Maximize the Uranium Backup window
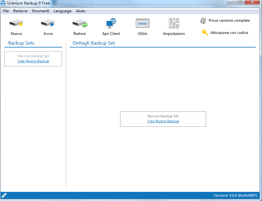Image resolution: width=262 pixels, height=201 pixels. pyautogui.click(x=241, y=2)
